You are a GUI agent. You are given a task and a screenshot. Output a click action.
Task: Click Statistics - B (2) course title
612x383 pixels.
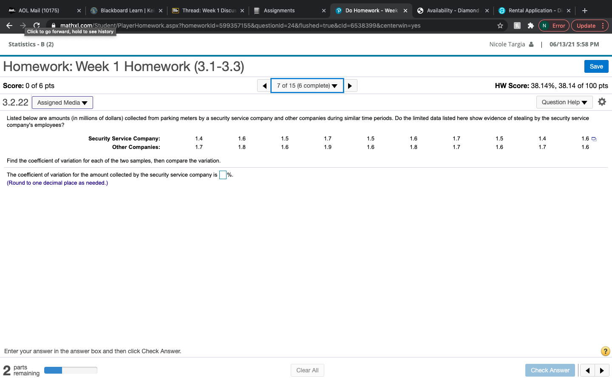point(31,44)
